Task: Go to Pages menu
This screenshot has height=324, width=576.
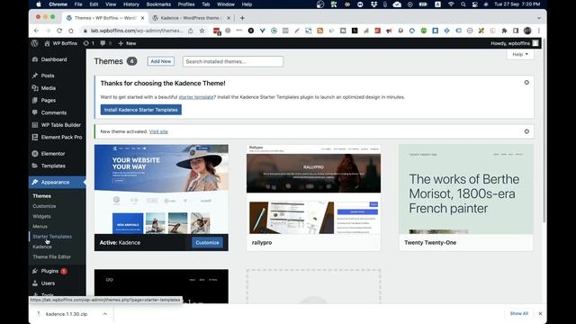Action: coord(48,100)
